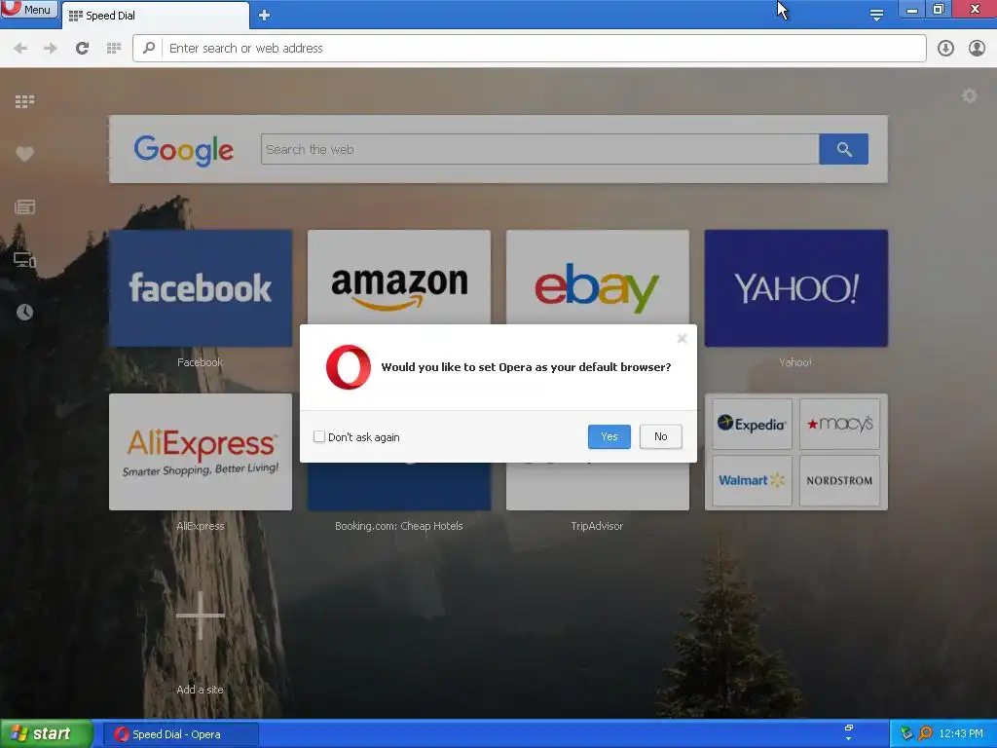Reload the page
This screenshot has height=748, width=997.
pyautogui.click(x=82, y=49)
